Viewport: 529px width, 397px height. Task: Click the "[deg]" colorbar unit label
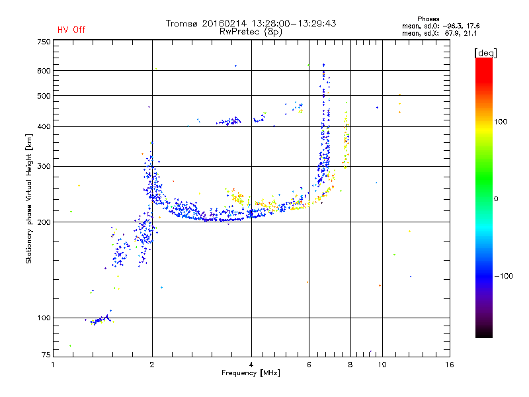pyautogui.click(x=485, y=53)
